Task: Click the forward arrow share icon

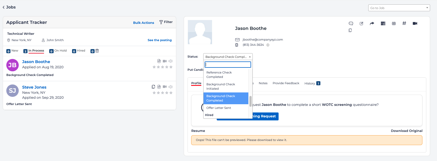Action: [372, 23]
